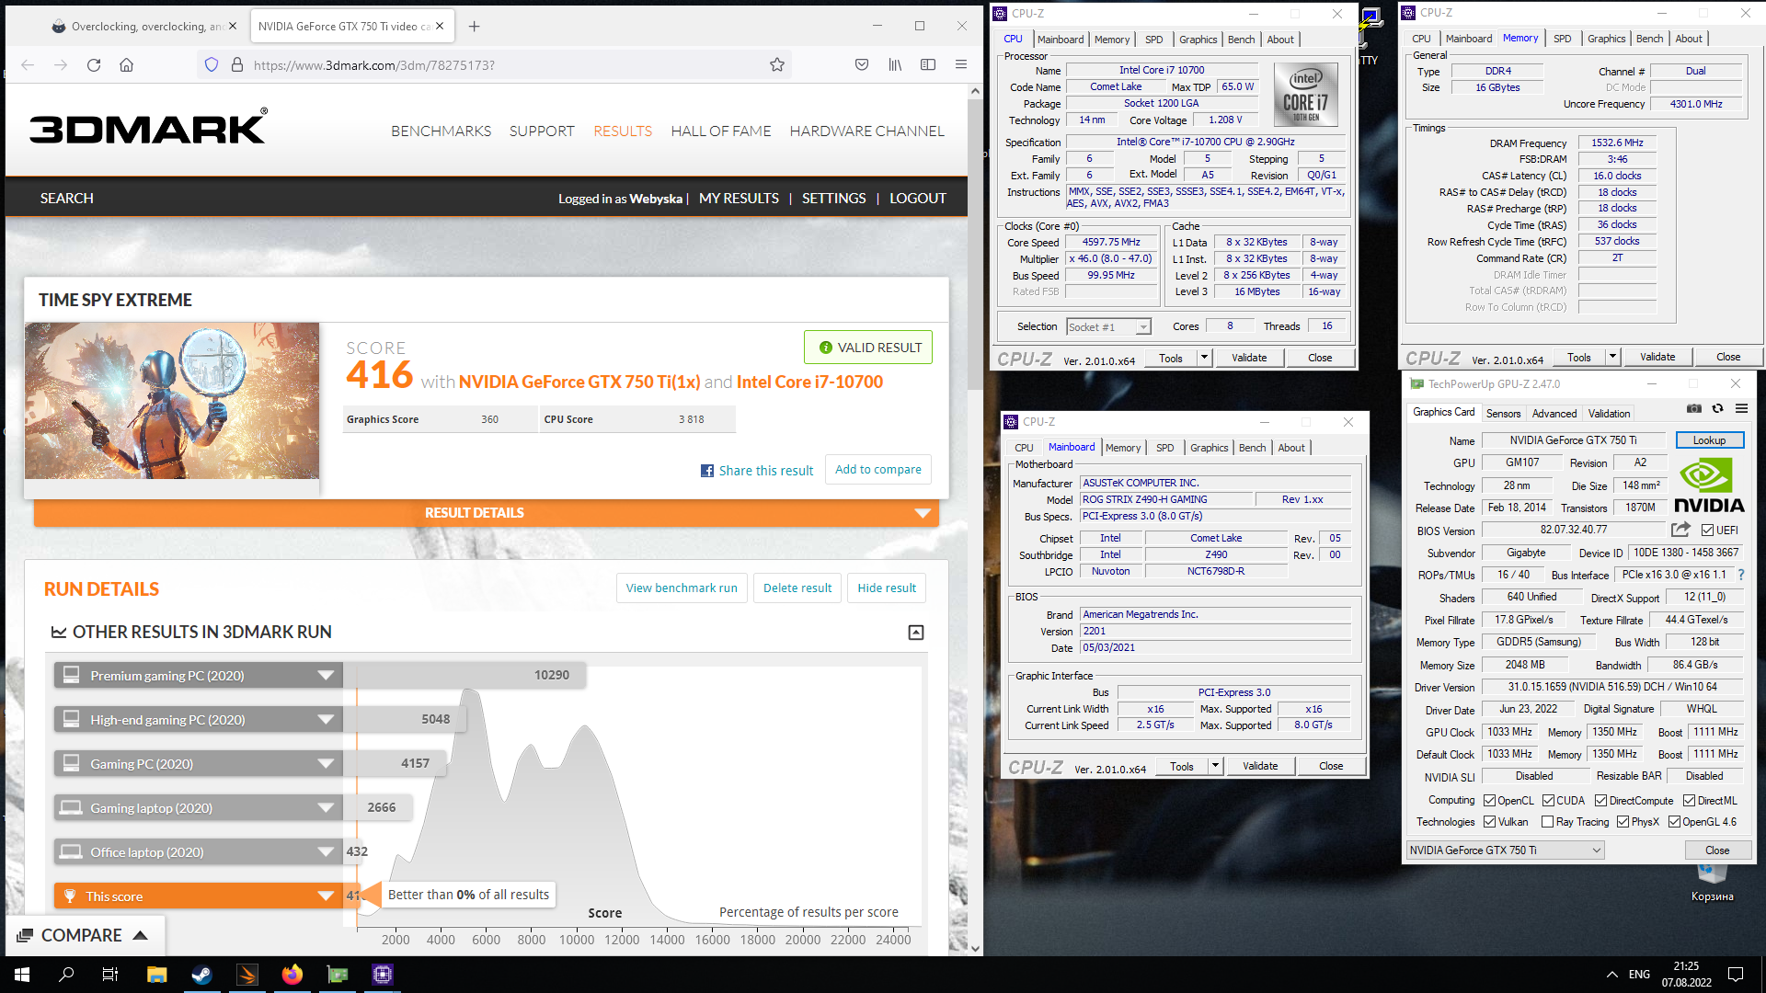The width and height of the screenshot is (1766, 993).
Task: Open GPU-Z hamburger menu
Action: pos(1741,408)
